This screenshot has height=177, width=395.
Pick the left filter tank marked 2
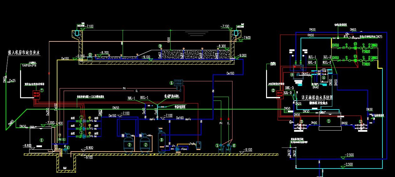pos(129,143)
